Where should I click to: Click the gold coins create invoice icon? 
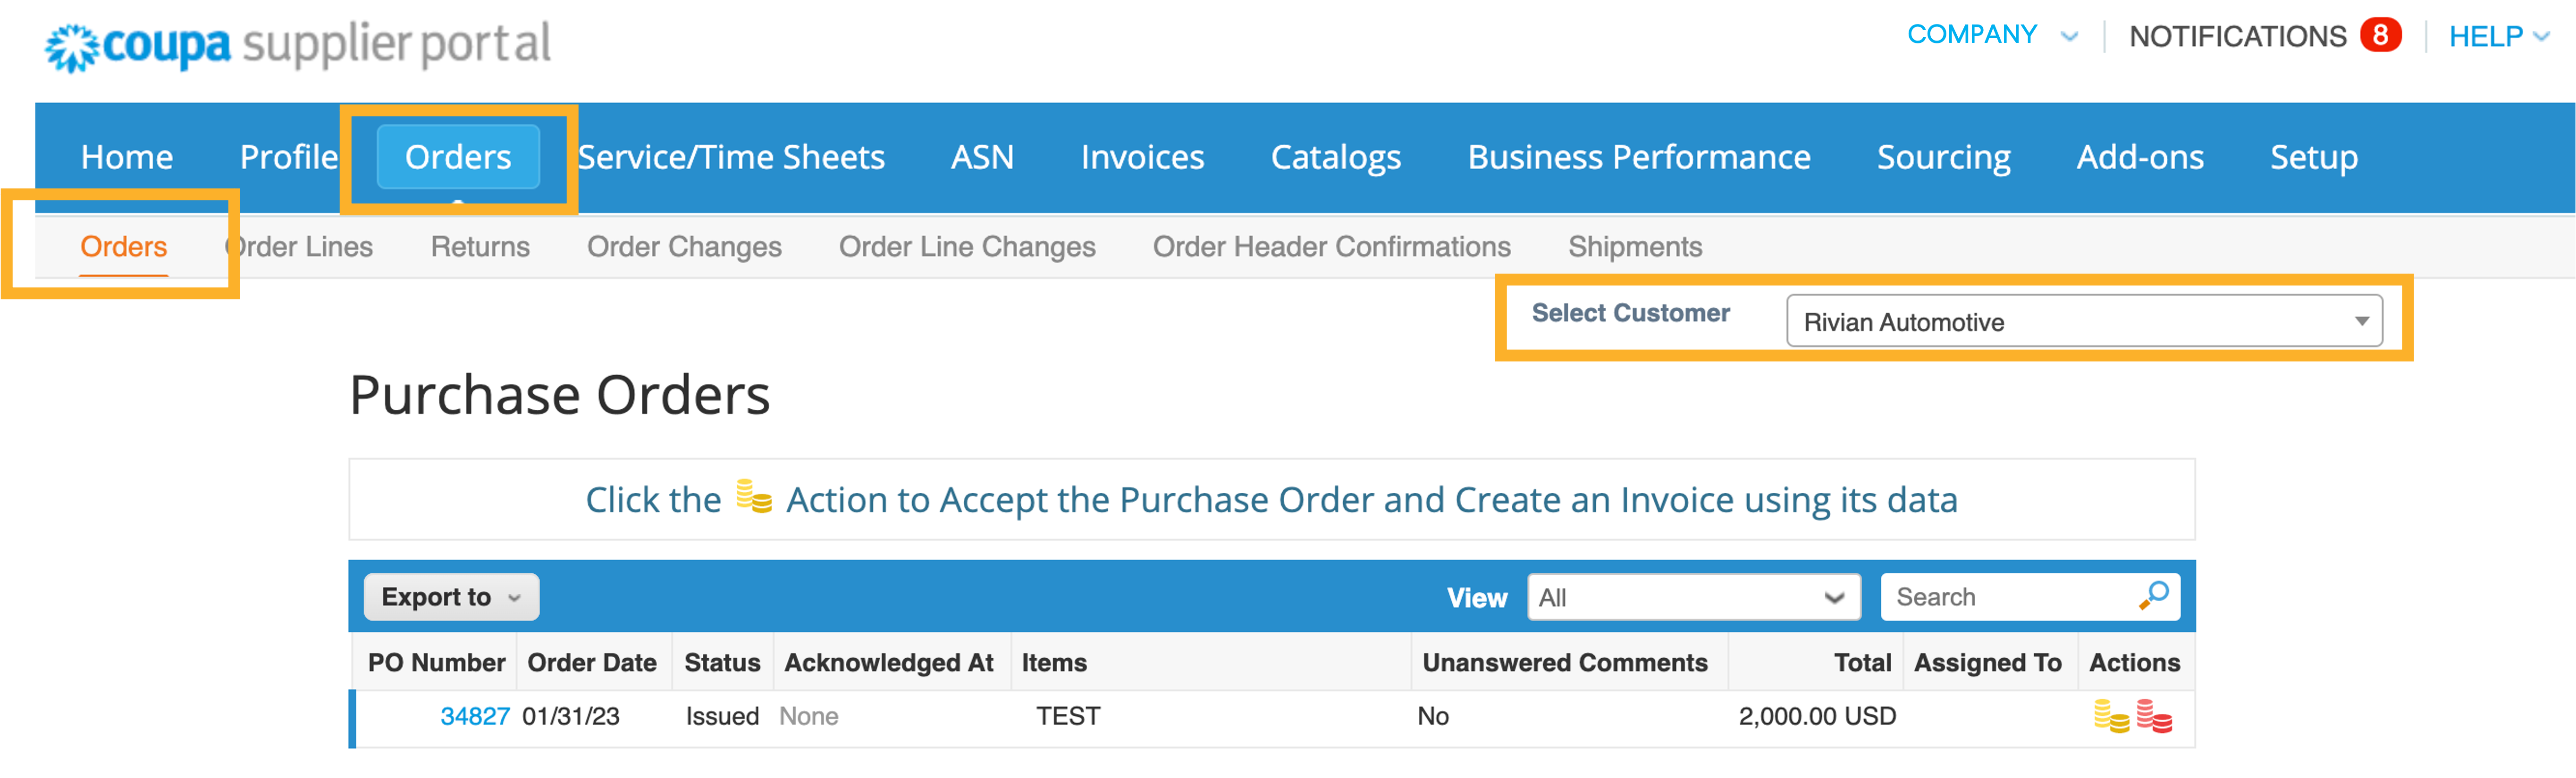[x=2111, y=715]
